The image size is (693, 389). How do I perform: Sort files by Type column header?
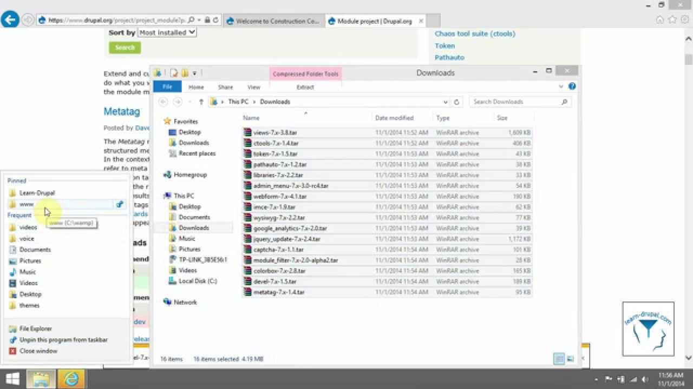(x=443, y=118)
